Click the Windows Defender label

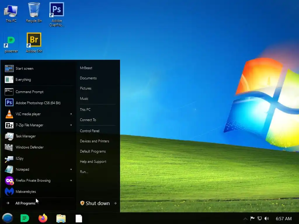click(29, 147)
